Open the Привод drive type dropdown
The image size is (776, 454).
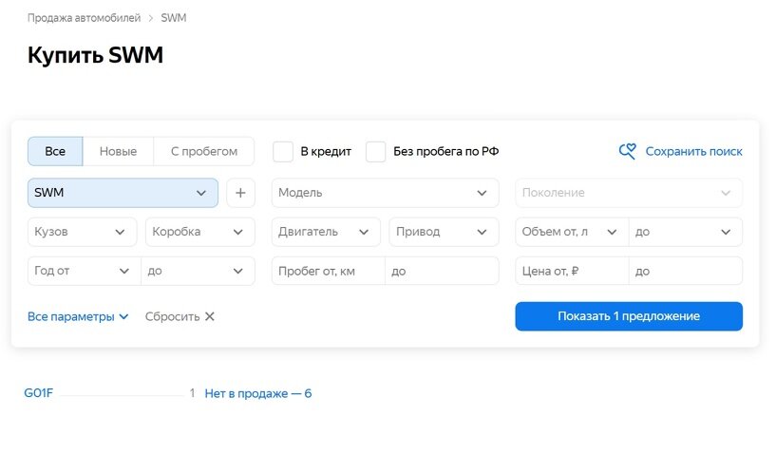point(444,232)
